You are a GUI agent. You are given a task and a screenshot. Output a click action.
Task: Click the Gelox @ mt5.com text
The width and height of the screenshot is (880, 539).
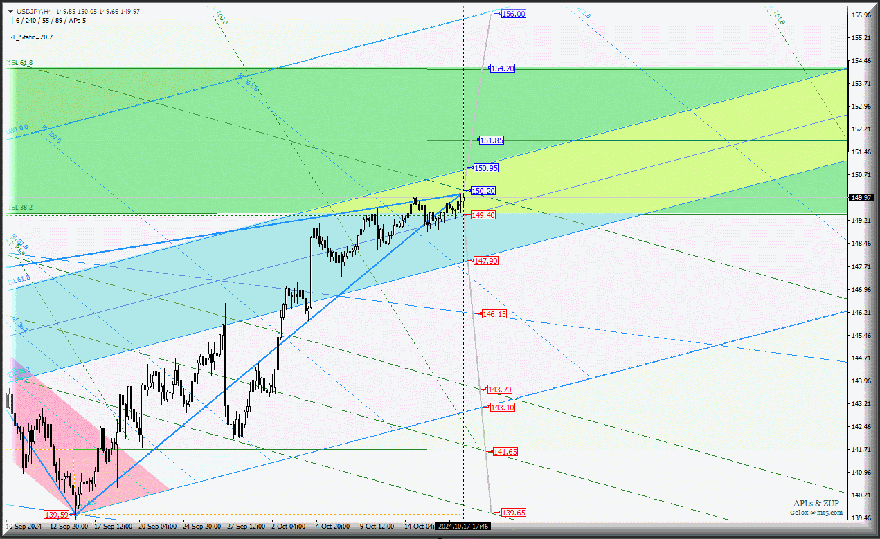tap(817, 513)
